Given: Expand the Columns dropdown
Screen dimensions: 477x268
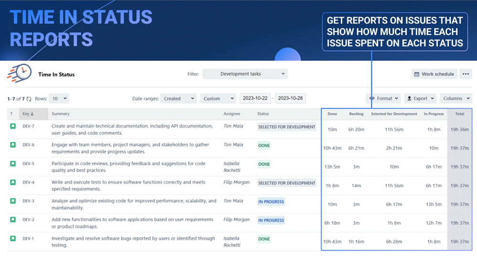Looking at the screenshot, I should click(456, 98).
